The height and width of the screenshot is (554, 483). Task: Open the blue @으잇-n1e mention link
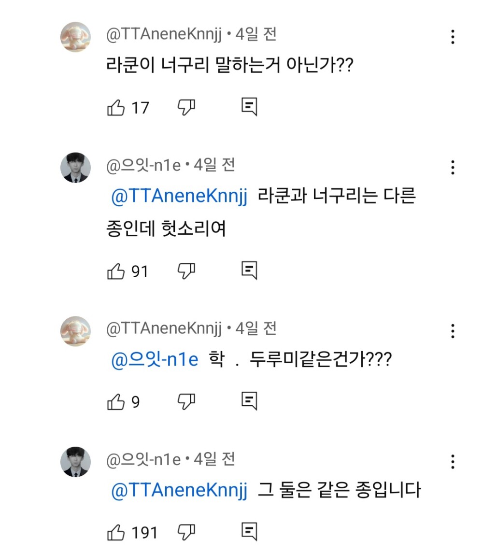point(155,360)
